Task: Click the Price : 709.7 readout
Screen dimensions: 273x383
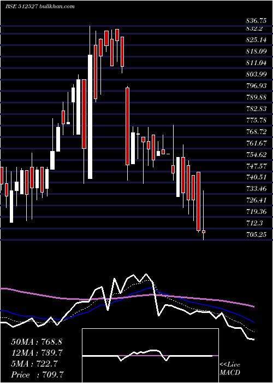Action: (x=39, y=375)
